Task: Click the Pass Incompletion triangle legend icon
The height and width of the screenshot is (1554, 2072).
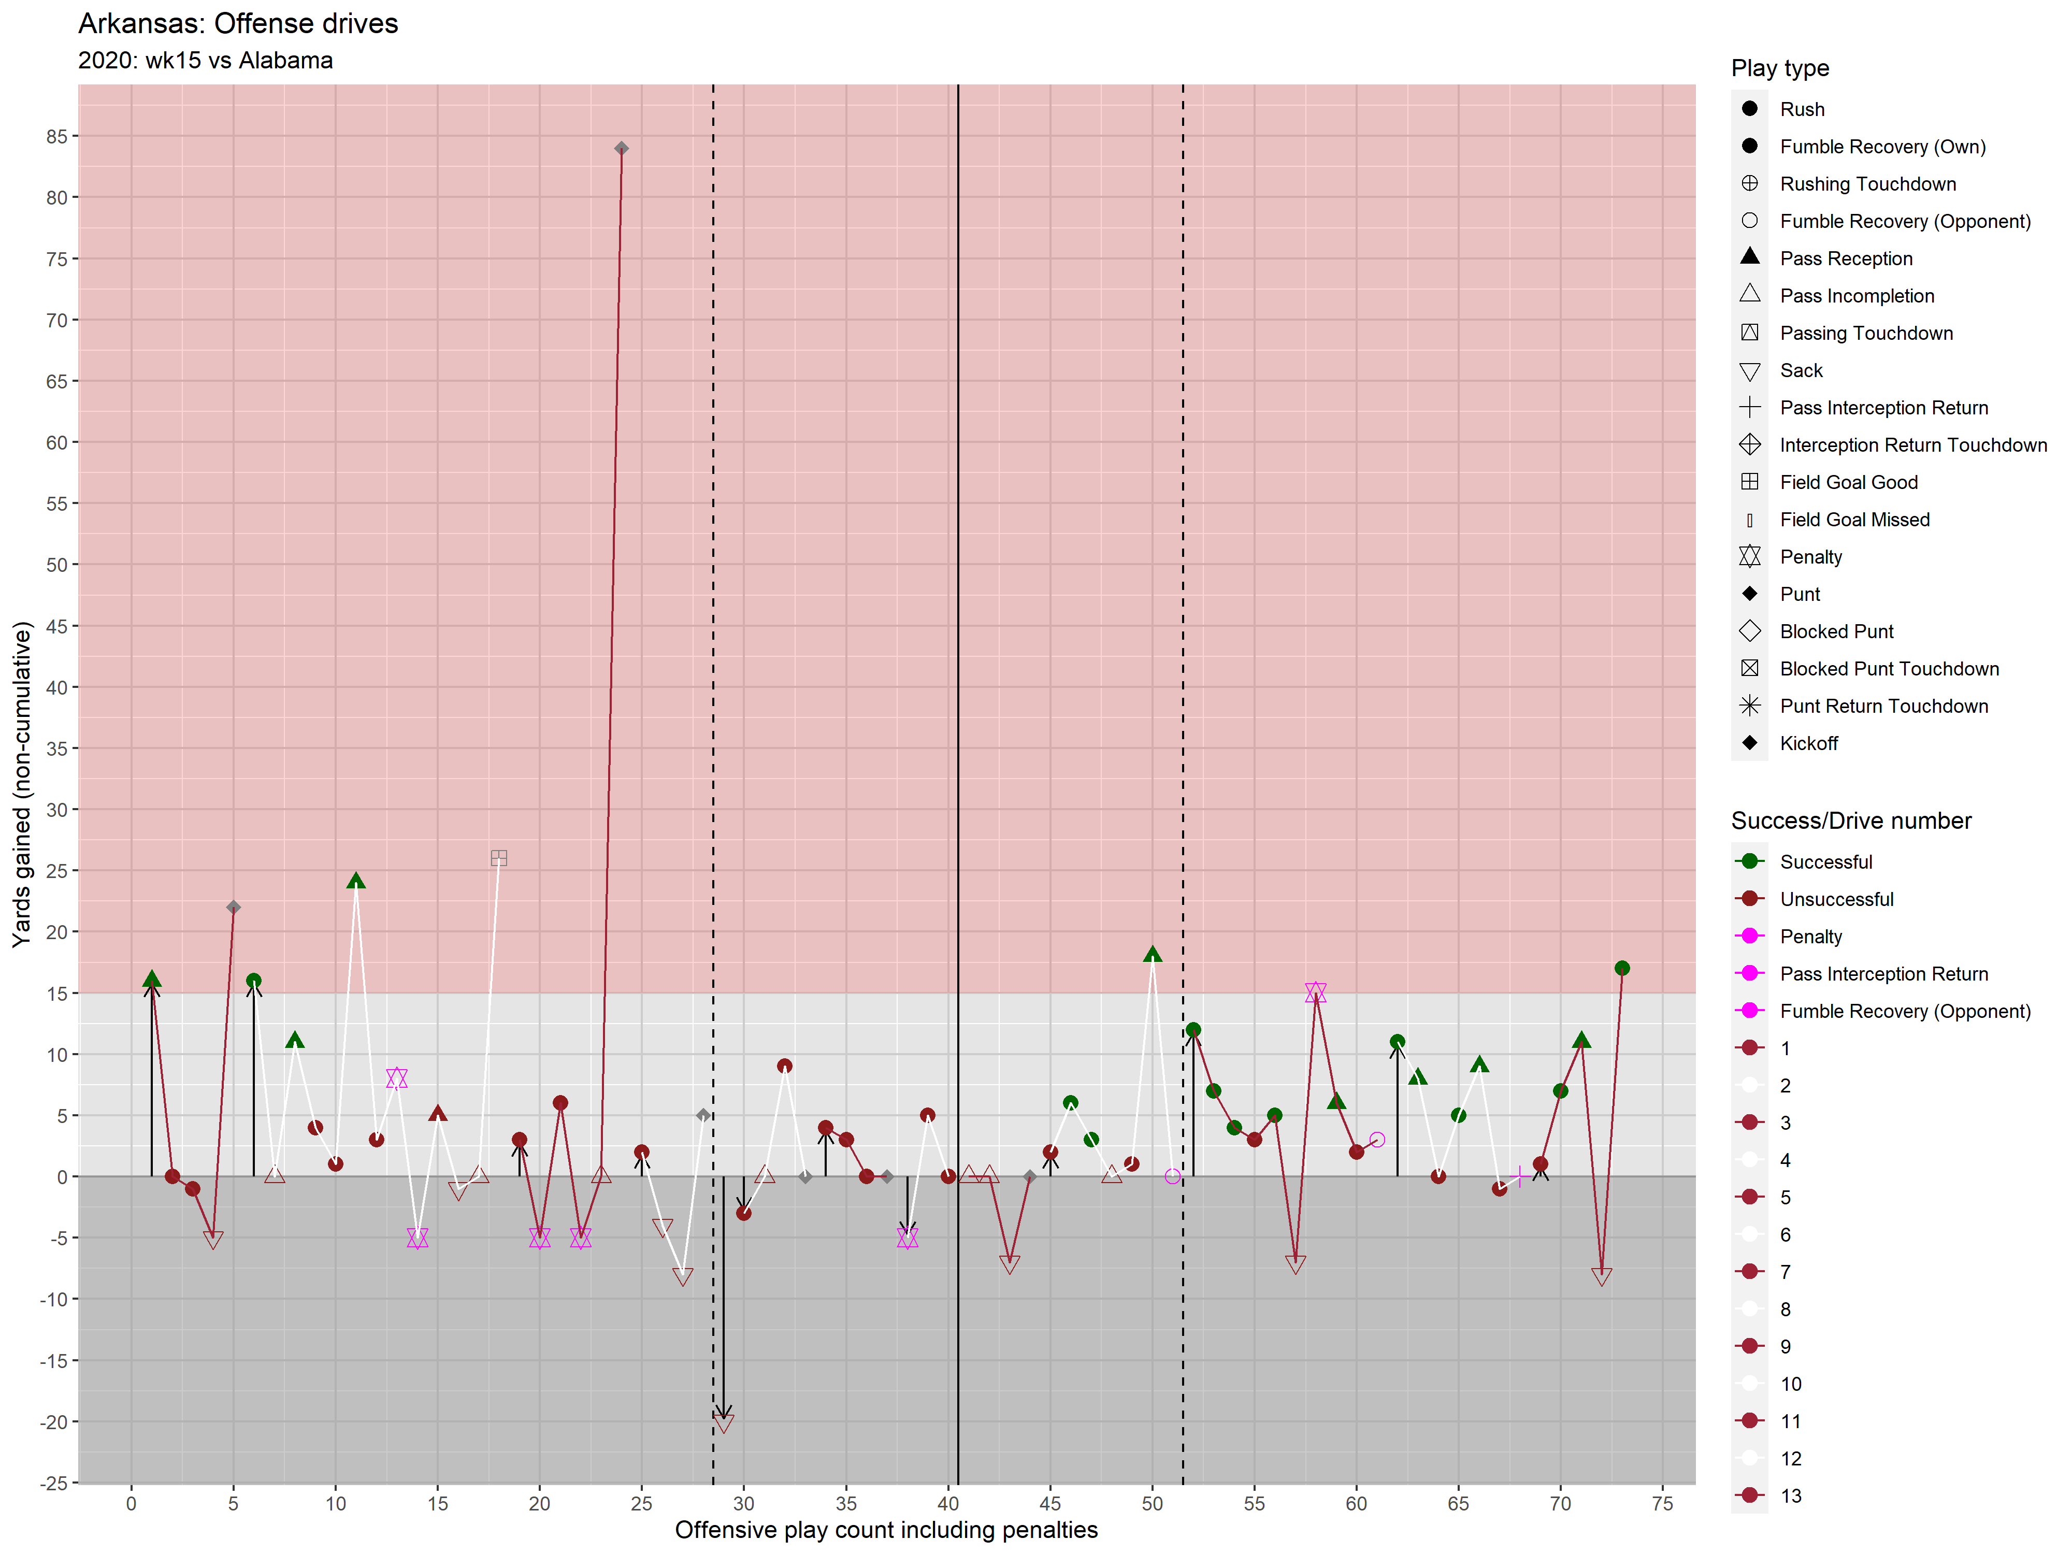Action: coord(1749,295)
